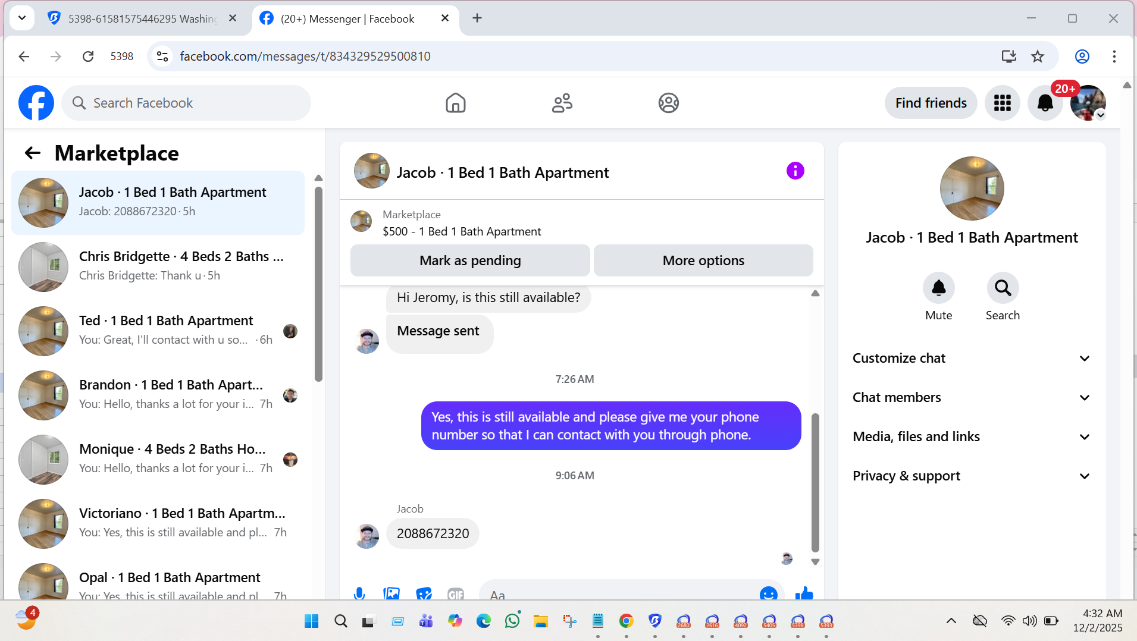Open Ted 1 Bed 1 Bath conversation
Screen dimensions: 1137x641
coord(158,331)
